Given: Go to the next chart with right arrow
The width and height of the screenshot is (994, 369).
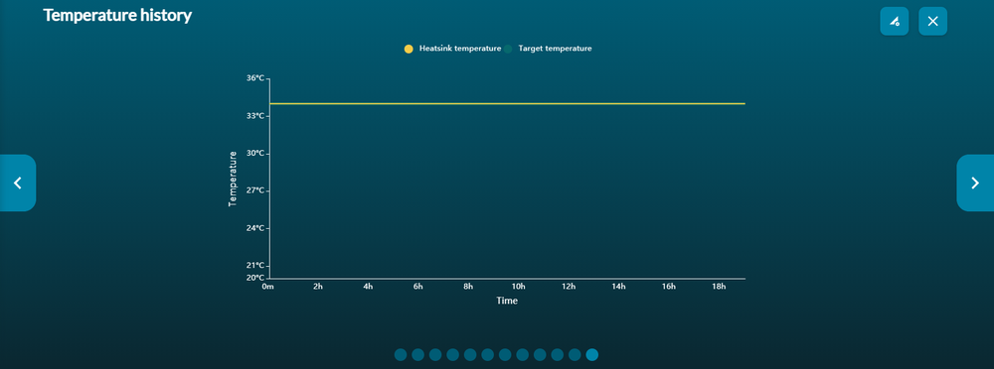Looking at the screenshot, I should 975,183.
